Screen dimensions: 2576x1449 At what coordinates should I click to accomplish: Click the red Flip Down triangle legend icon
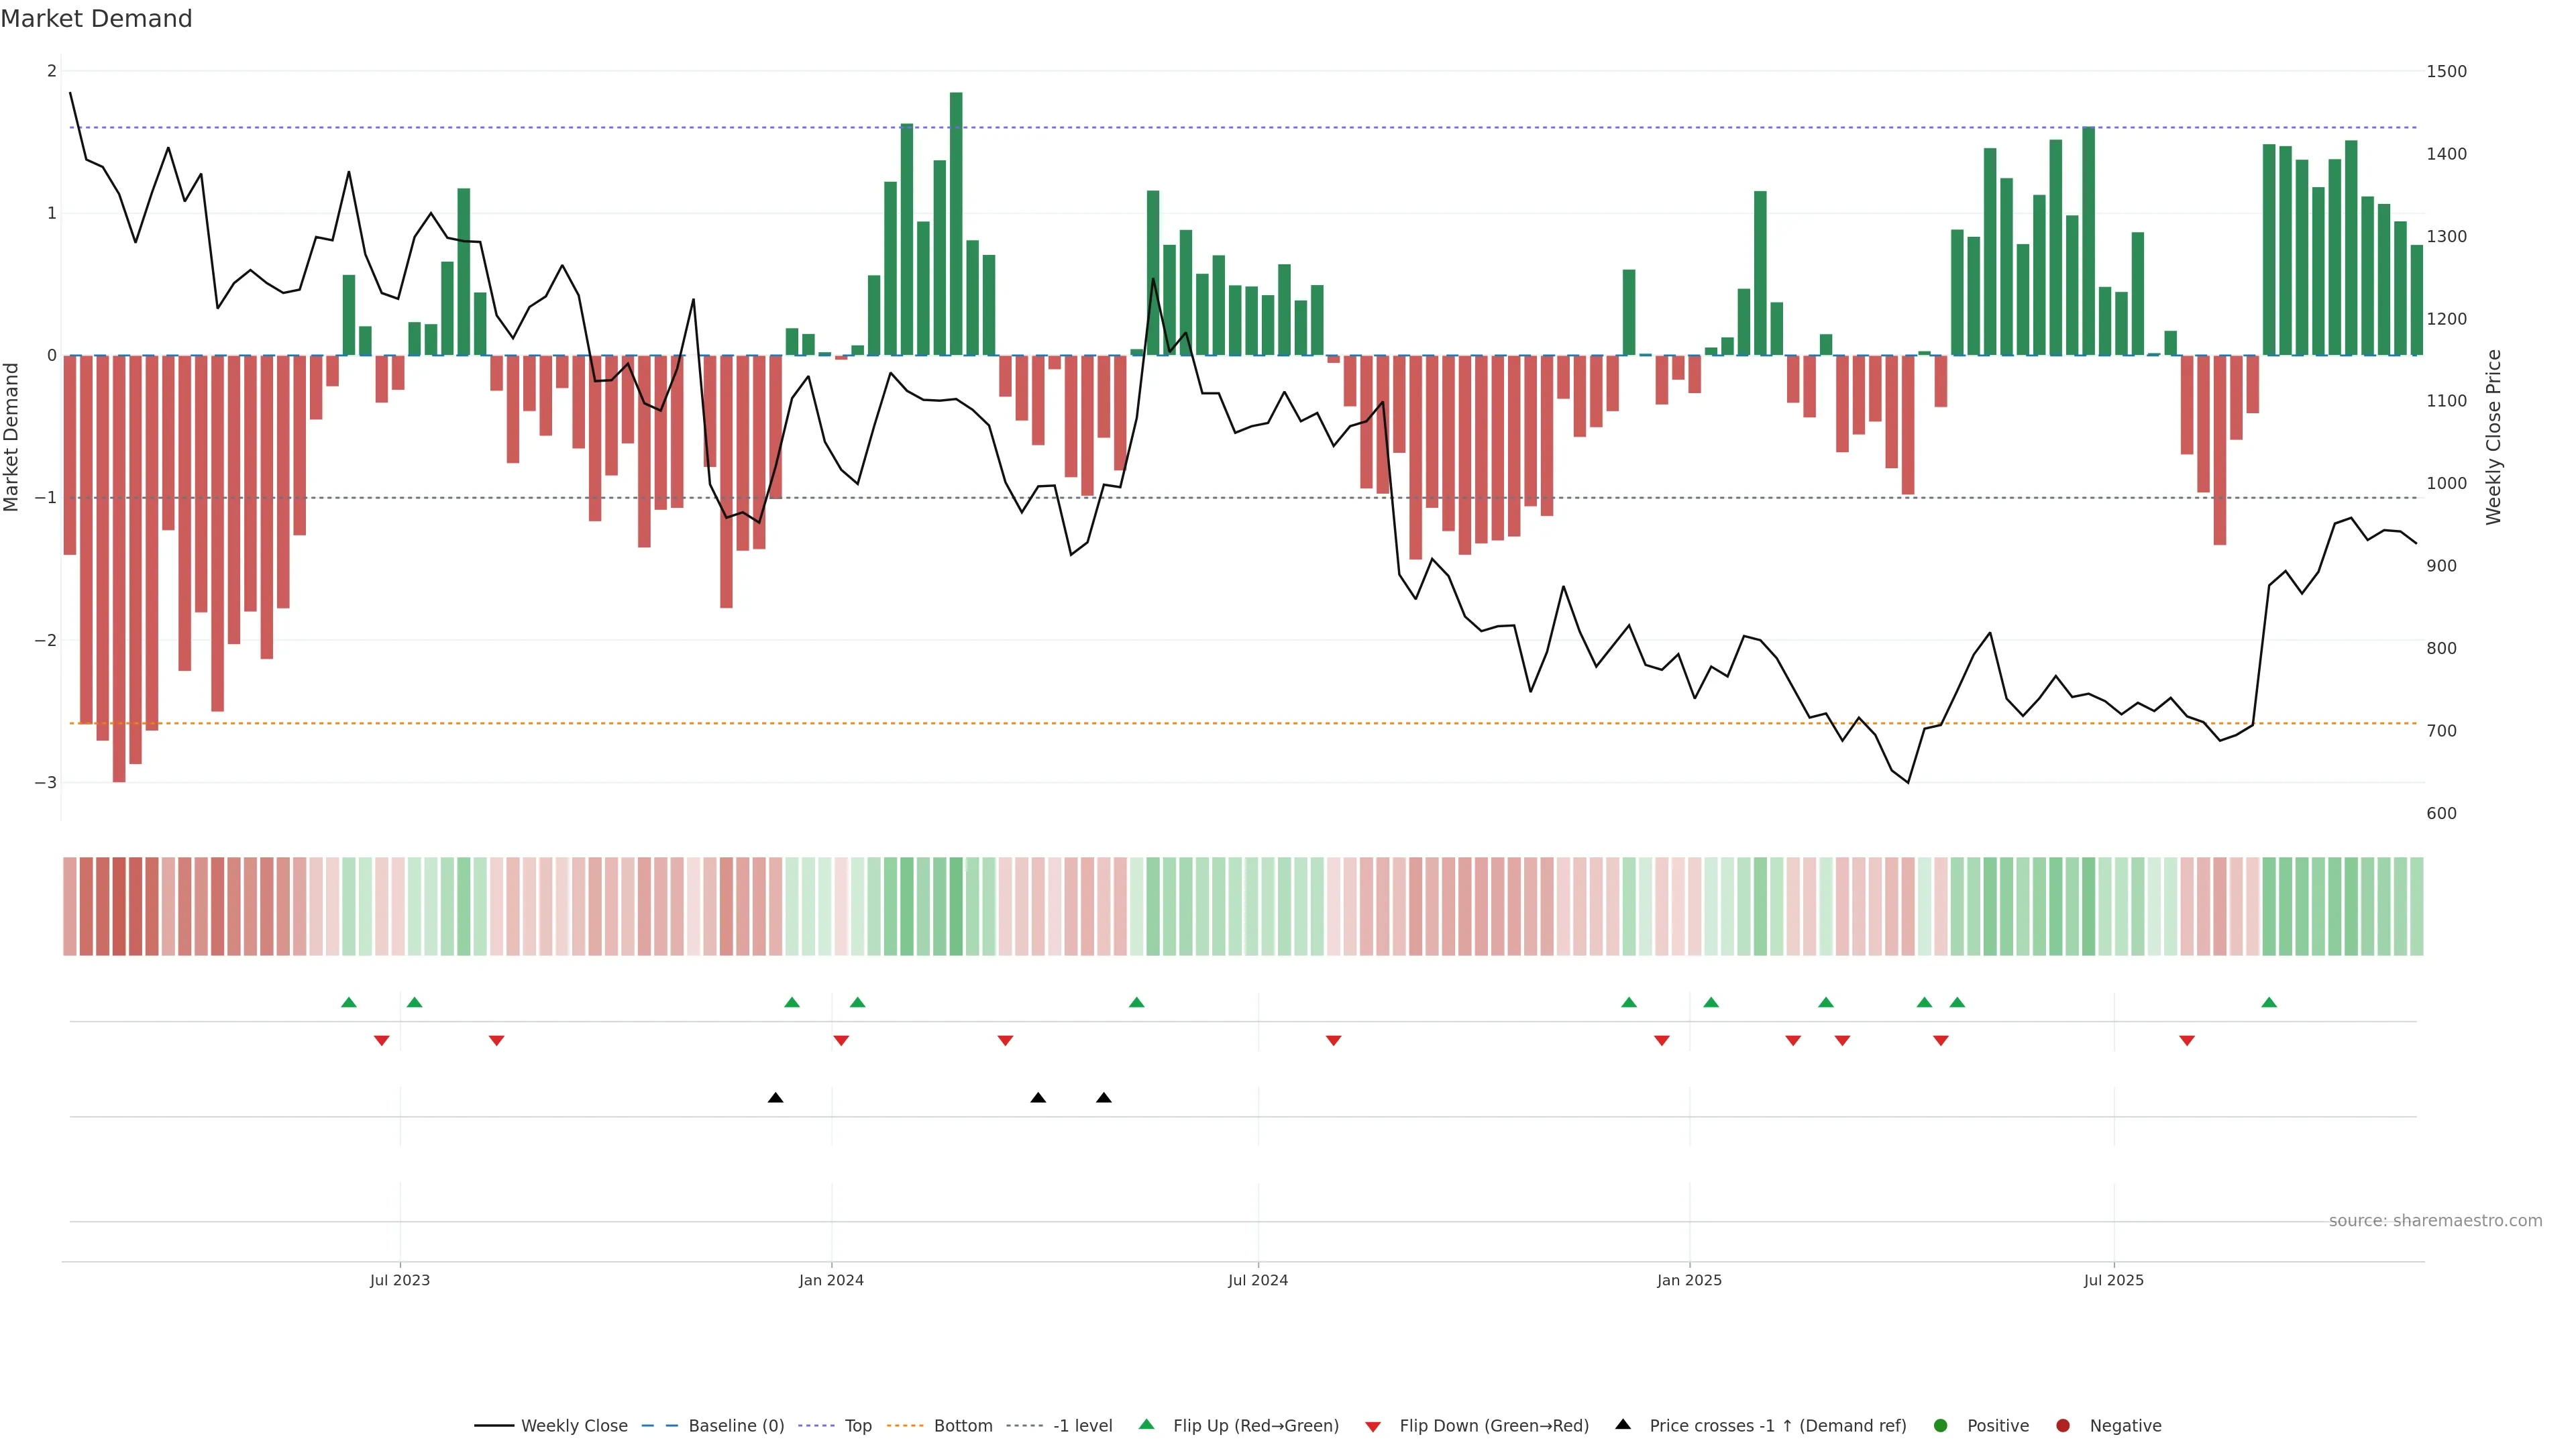coord(1373,1426)
